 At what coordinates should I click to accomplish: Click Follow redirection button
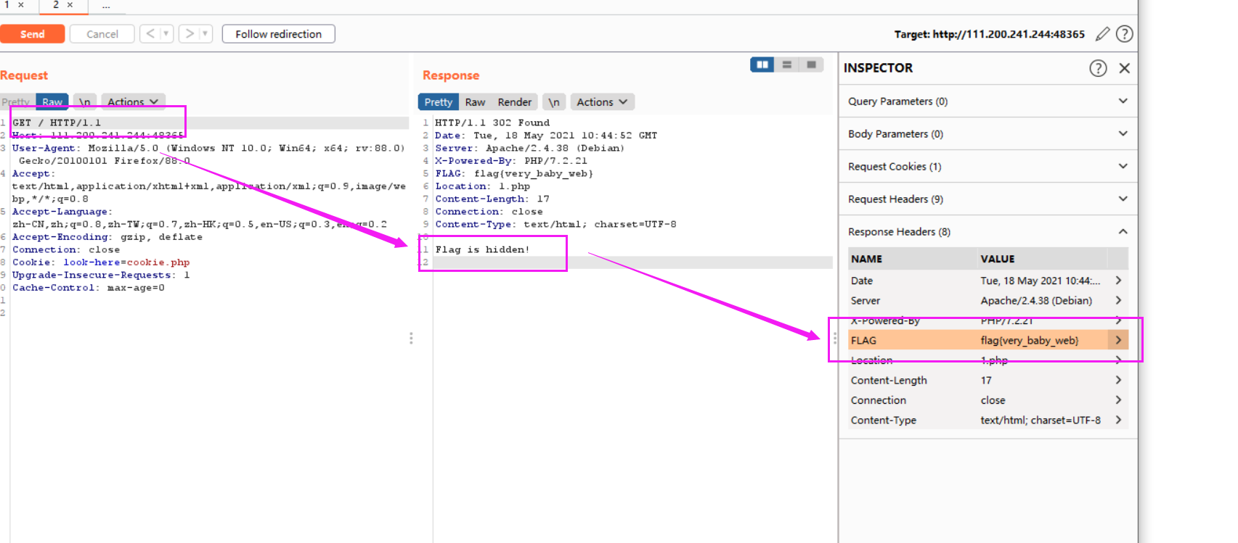[278, 34]
